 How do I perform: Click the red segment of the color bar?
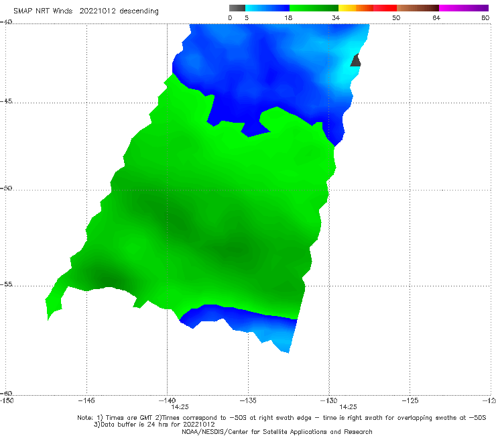tap(385, 8)
